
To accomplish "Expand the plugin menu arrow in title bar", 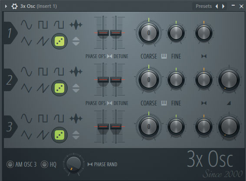I will 6,6.
